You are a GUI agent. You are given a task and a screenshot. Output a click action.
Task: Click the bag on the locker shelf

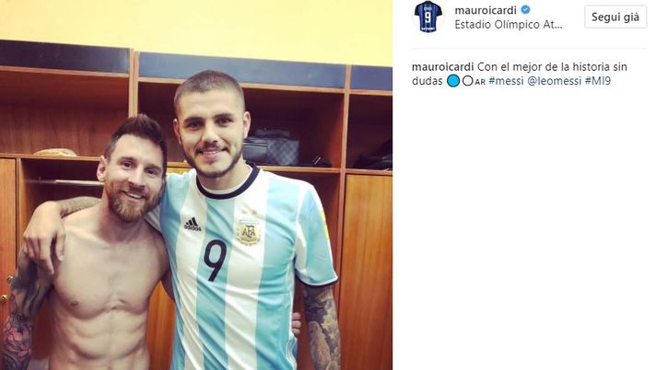pyautogui.click(x=271, y=148)
